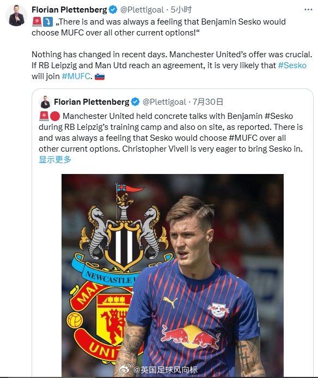This screenshot has width=318, height=378.
Task: Open the #MUFC hashtag link
Action: pyautogui.click(x=76, y=76)
